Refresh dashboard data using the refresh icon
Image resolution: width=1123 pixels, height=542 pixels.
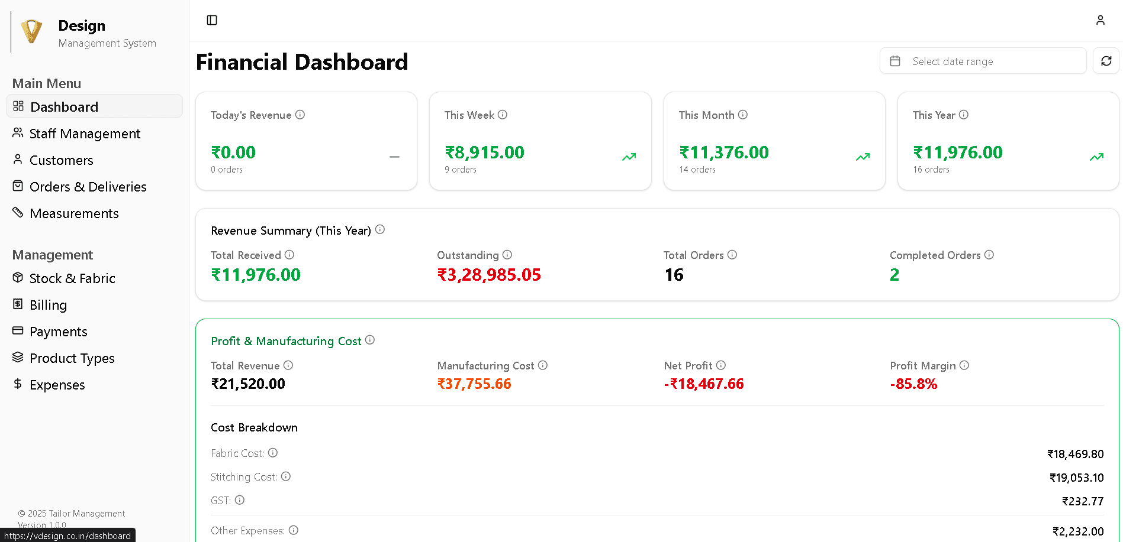pyautogui.click(x=1106, y=61)
